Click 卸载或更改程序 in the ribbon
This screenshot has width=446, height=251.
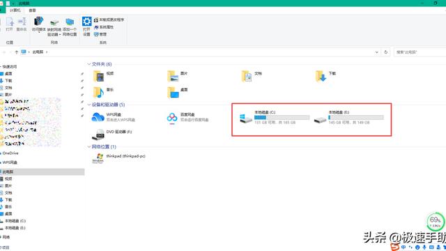(109, 20)
